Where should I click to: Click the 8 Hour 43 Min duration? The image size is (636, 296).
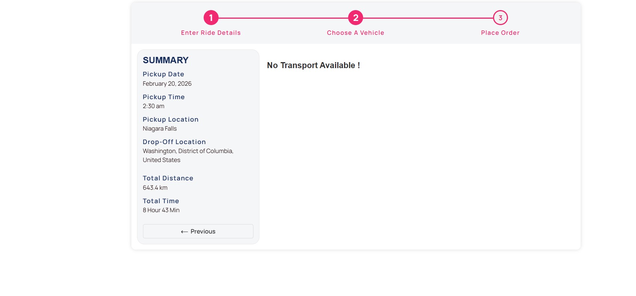point(161,210)
